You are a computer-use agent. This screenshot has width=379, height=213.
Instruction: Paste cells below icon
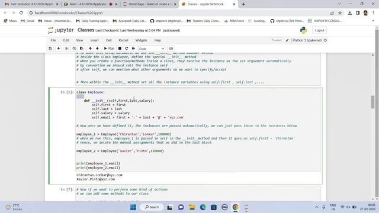pos(82,49)
